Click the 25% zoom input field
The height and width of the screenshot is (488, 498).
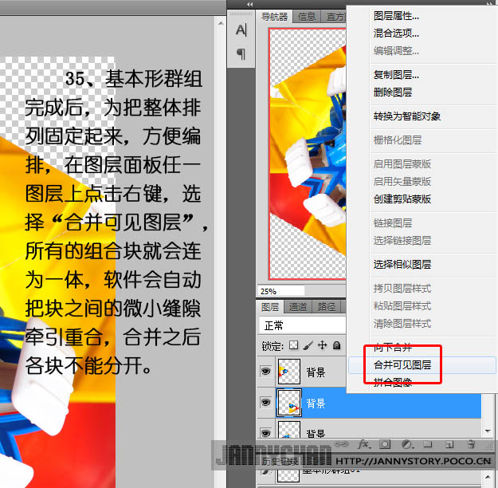pyautogui.click(x=280, y=291)
